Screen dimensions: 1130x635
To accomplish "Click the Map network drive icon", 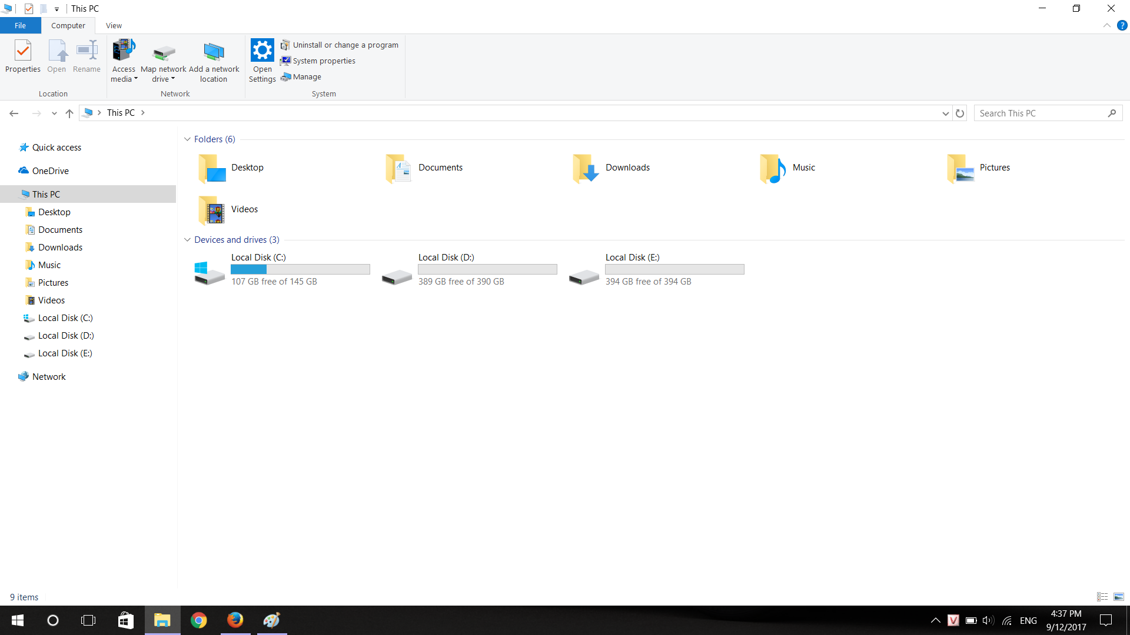I will tap(164, 53).
